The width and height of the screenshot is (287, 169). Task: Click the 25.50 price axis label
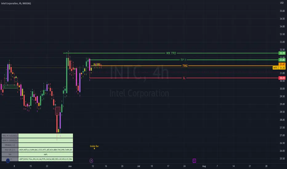pyautogui.click(x=282, y=159)
